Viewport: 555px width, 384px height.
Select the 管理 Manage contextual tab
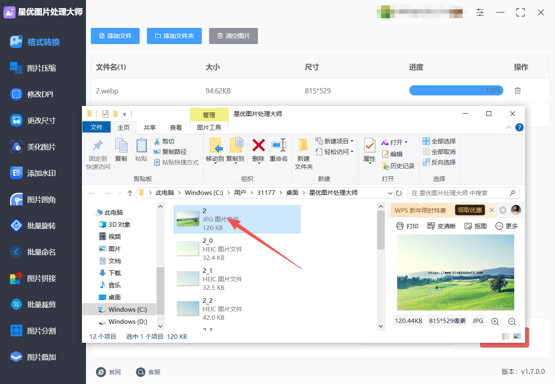coord(209,115)
